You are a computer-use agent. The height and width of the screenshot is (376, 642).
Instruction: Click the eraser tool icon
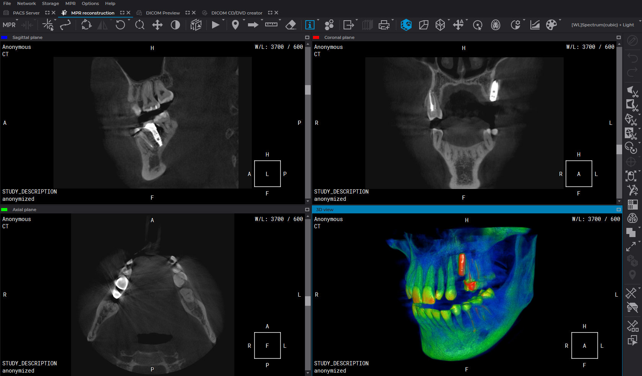tap(291, 25)
